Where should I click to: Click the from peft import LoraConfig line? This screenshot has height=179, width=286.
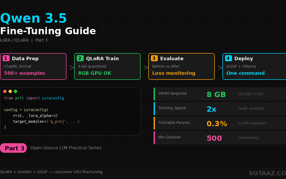click(34, 98)
